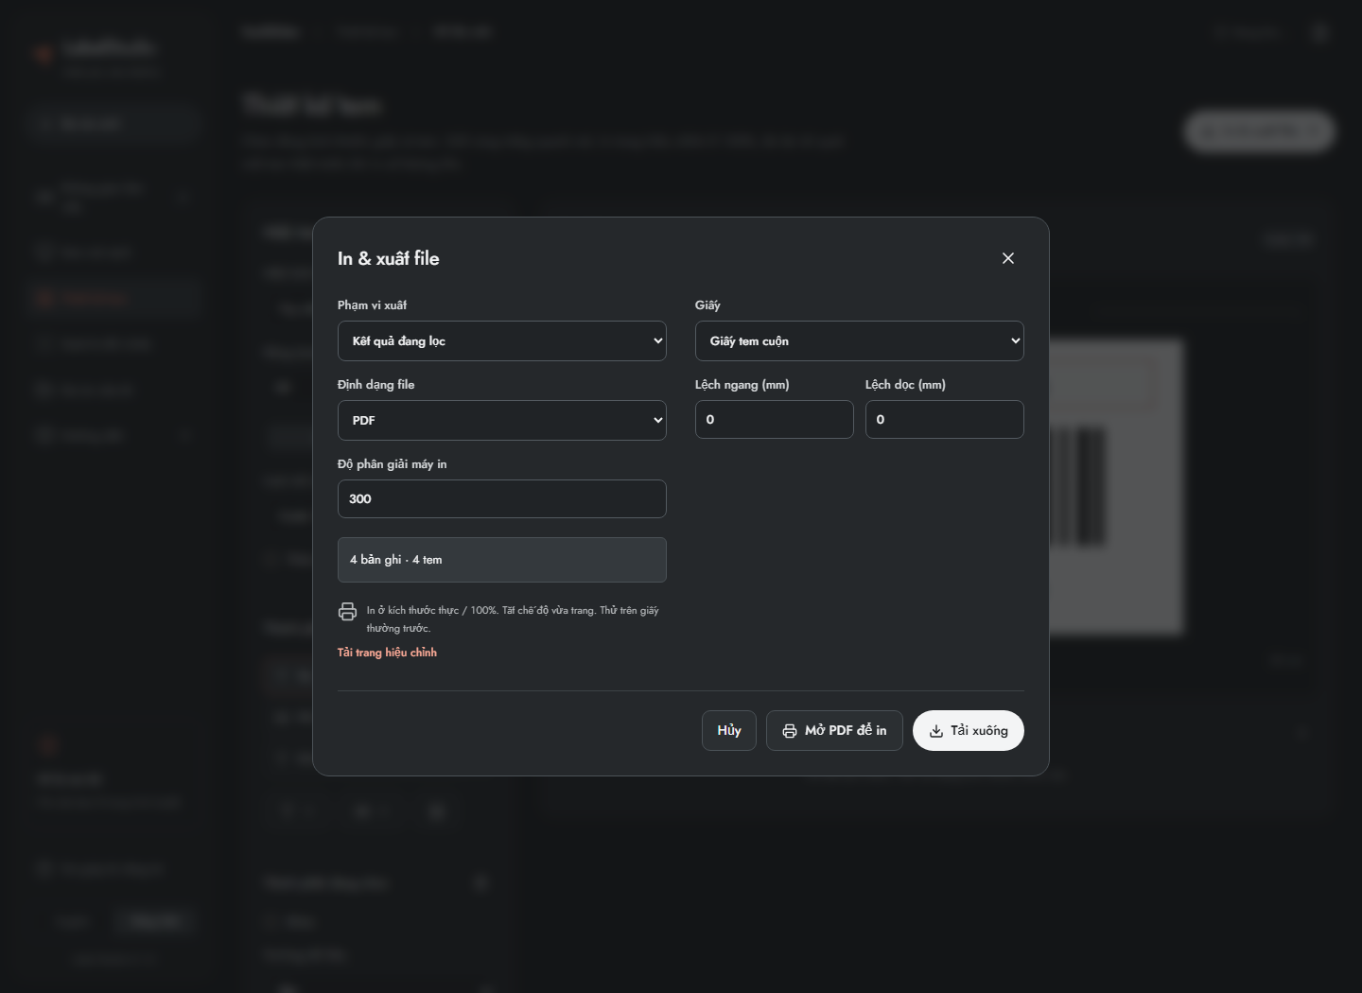
Task: Click the Độ phân giải máy in field
Action: pos(502,498)
